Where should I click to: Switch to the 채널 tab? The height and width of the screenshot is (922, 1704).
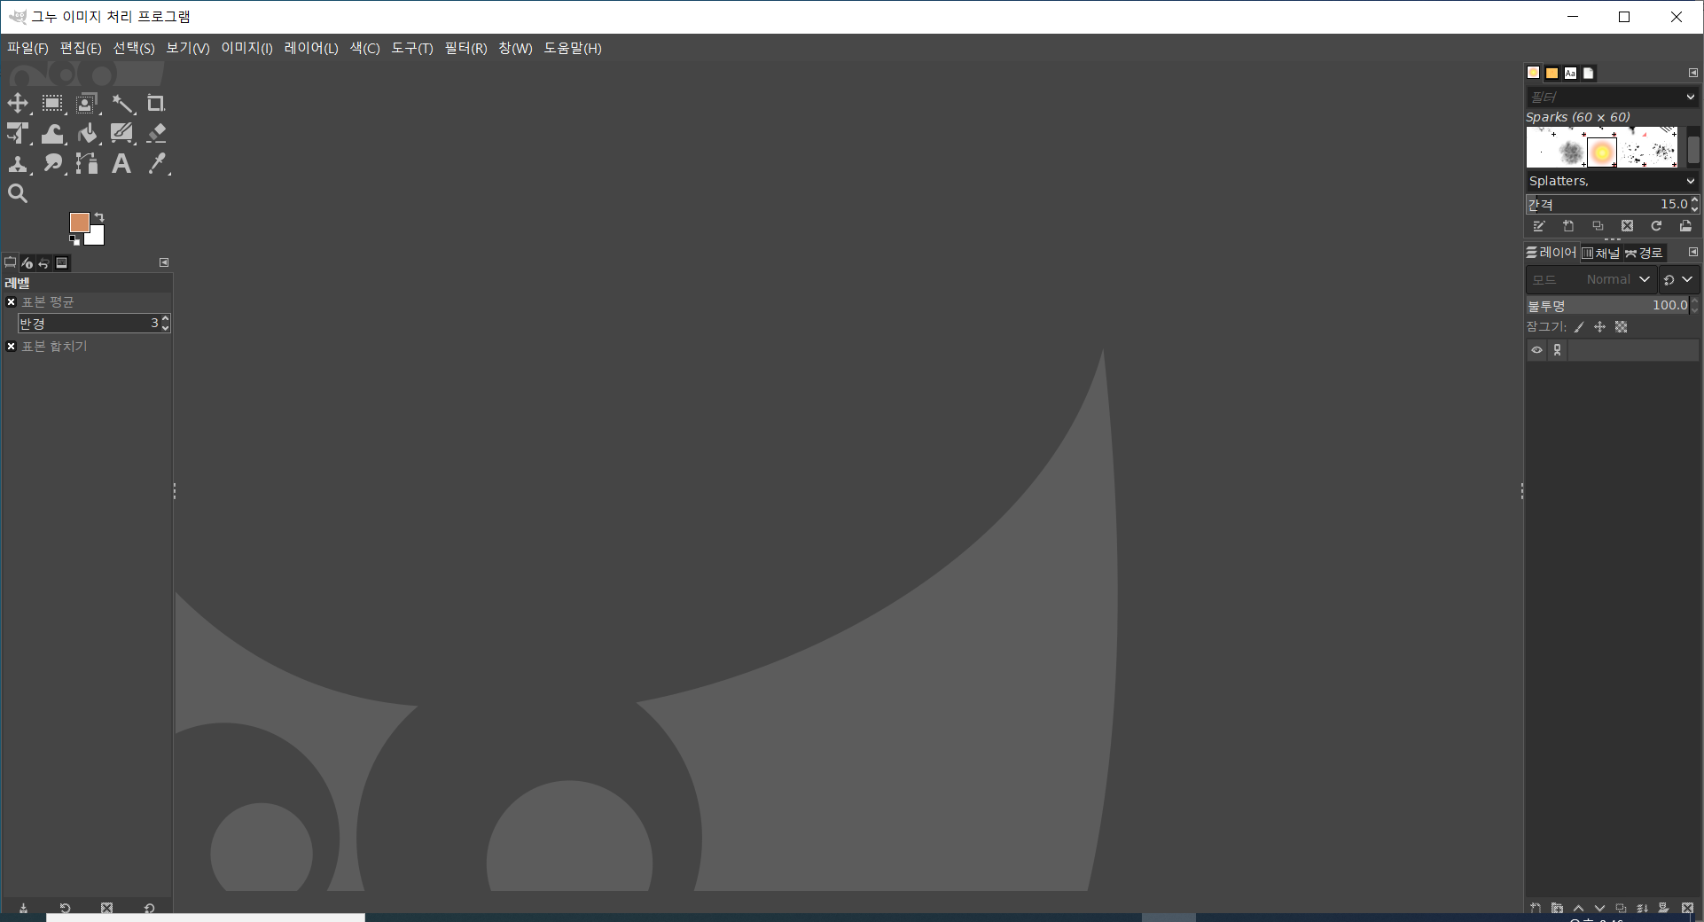pyautogui.click(x=1601, y=253)
